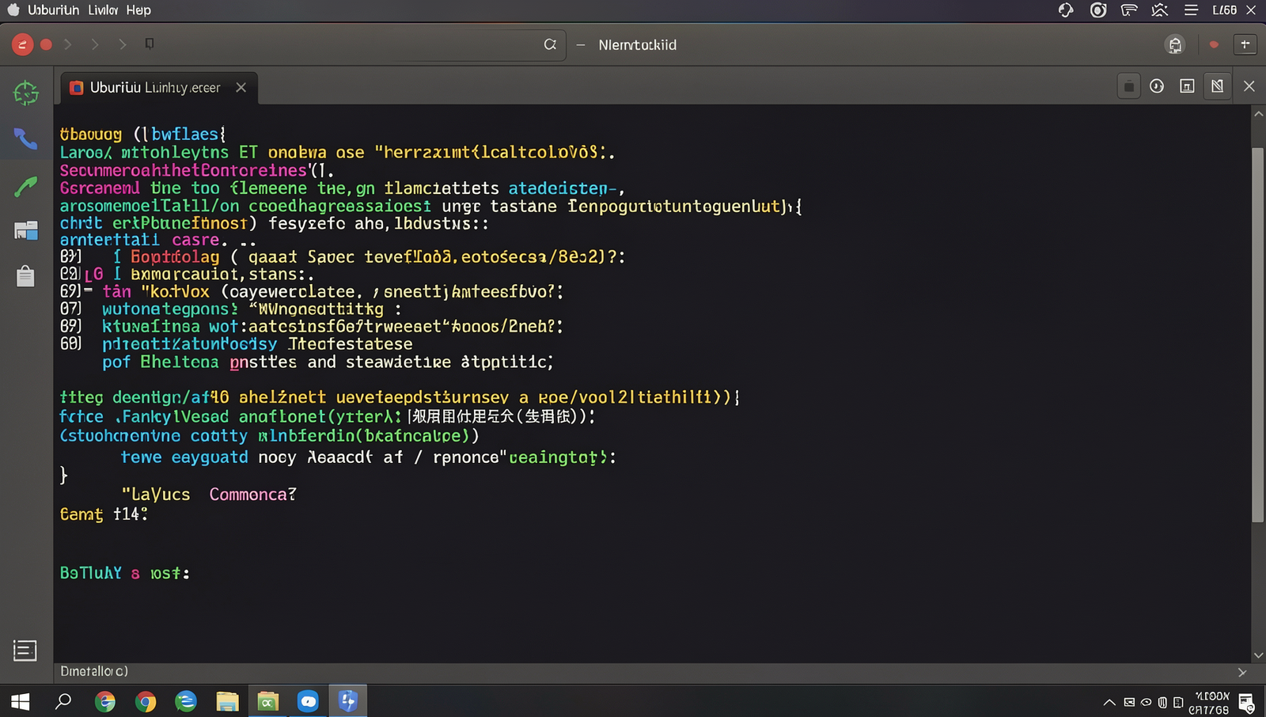Close the Uburiuu Luinhty tab
Image resolution: width=1266 pixels, height=717 pixels.
coord(241,88)
